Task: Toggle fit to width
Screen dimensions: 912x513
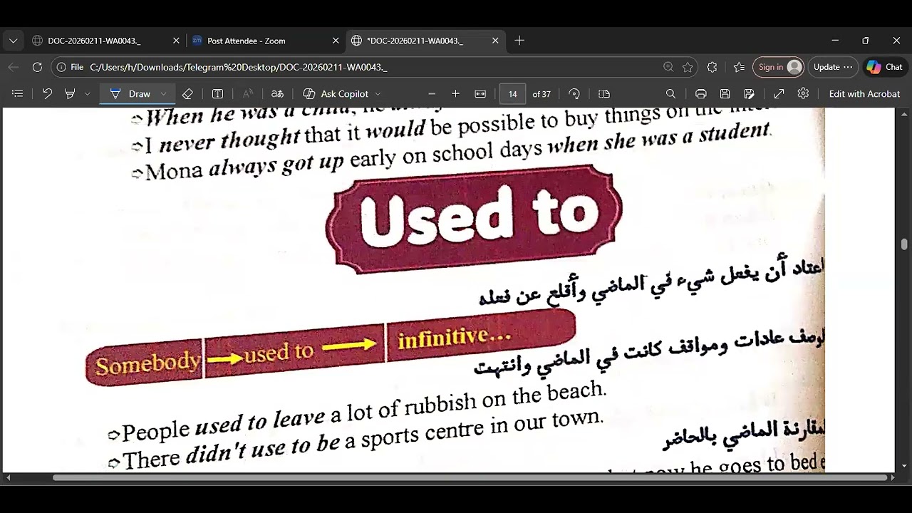Action: pos(480,93)
